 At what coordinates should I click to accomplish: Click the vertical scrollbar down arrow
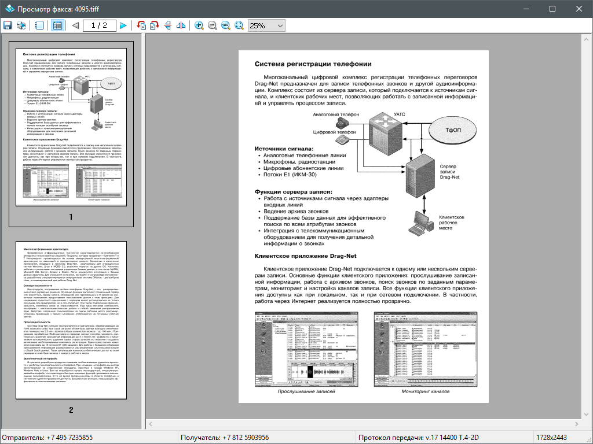pos(586,415)
